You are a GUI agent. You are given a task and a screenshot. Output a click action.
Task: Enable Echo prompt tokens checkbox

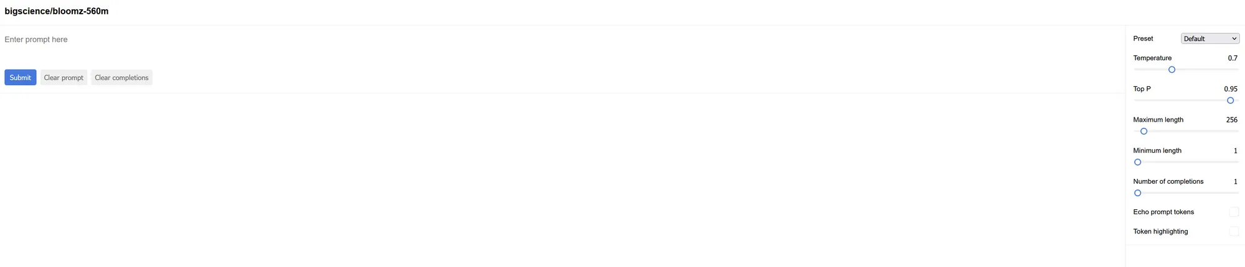(1234, 212)
